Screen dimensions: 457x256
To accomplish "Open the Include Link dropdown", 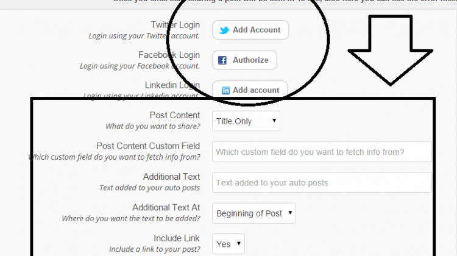I will tap(228, 244).
